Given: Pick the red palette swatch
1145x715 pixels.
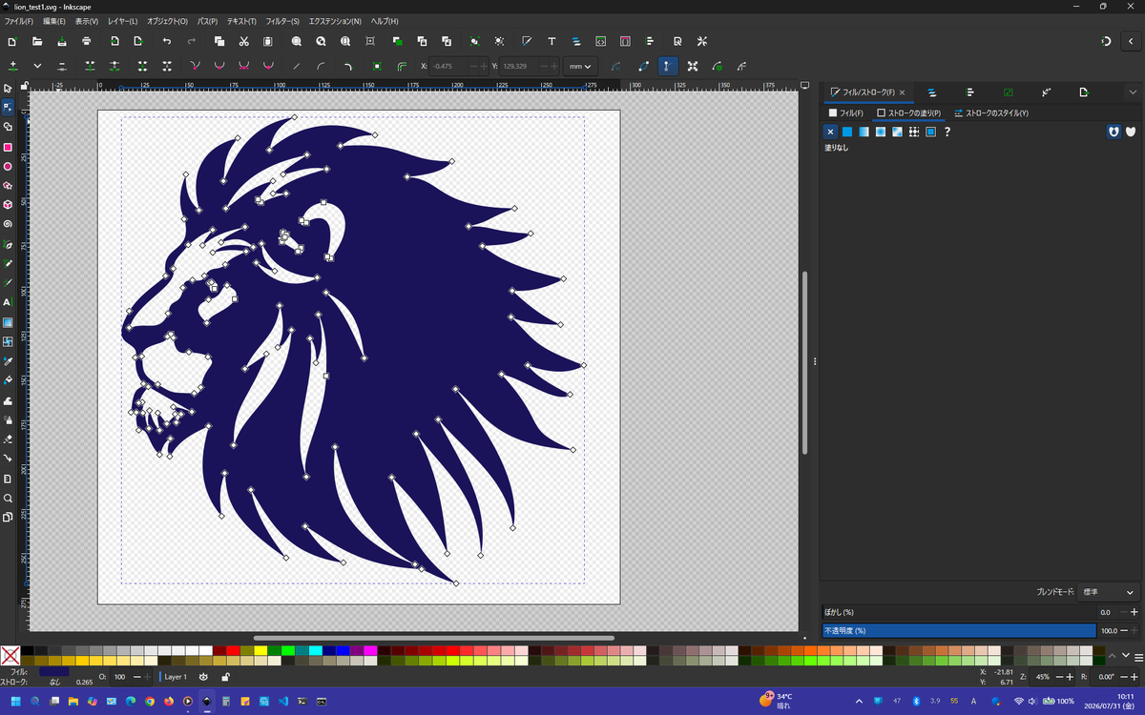Looking at the screenshot, I should 233,650.
